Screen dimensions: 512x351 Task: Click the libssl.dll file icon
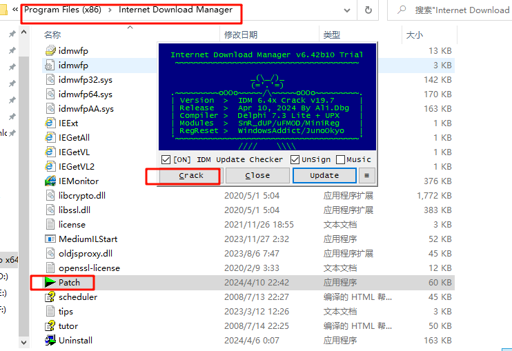point(50,210)
